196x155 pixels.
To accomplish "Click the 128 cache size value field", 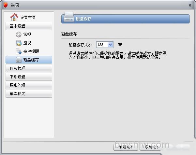I will 102,45.
